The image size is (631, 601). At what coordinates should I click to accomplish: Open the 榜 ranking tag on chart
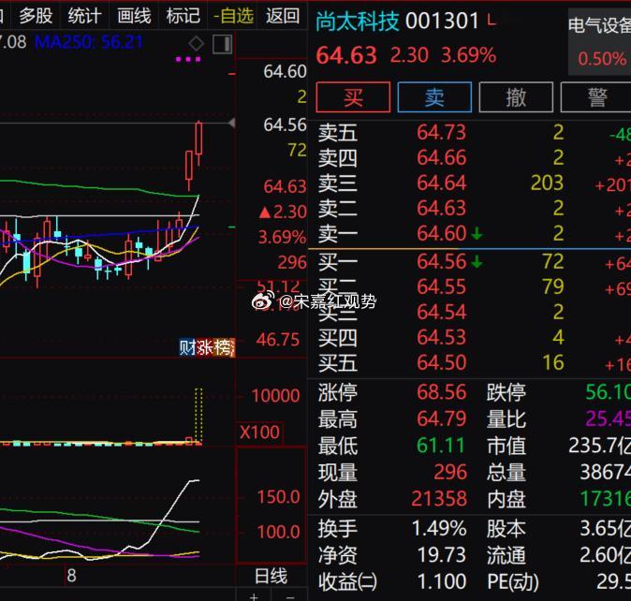tap(223, 347)
